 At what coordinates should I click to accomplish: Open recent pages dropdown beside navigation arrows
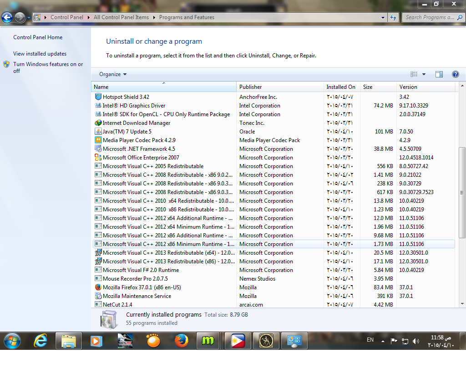29,18
